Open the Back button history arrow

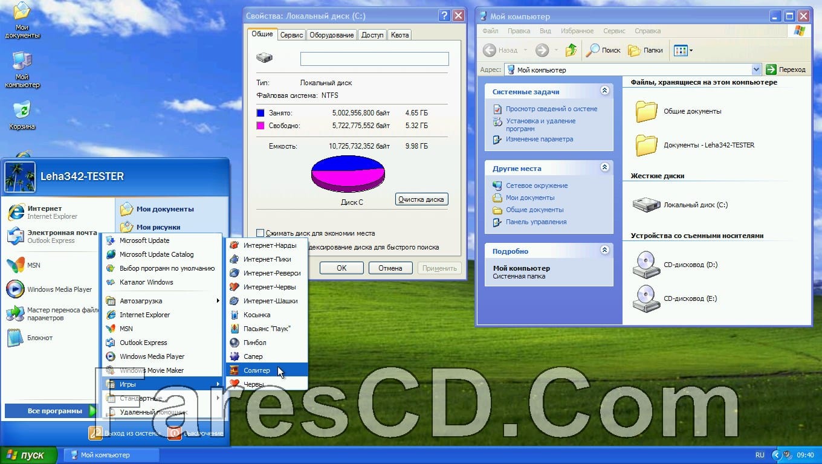click(525, 50)
